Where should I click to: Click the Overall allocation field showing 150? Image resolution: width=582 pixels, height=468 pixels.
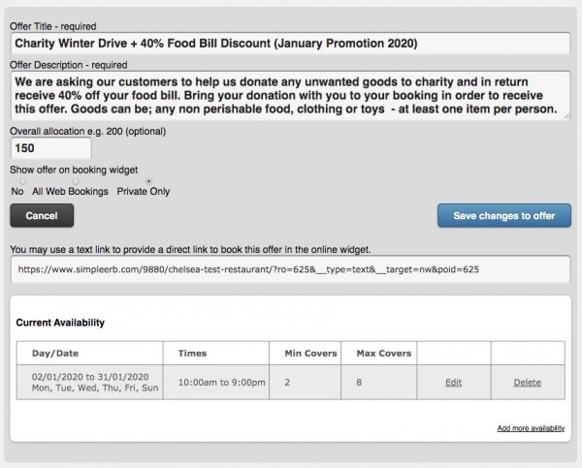click(50, 148)
